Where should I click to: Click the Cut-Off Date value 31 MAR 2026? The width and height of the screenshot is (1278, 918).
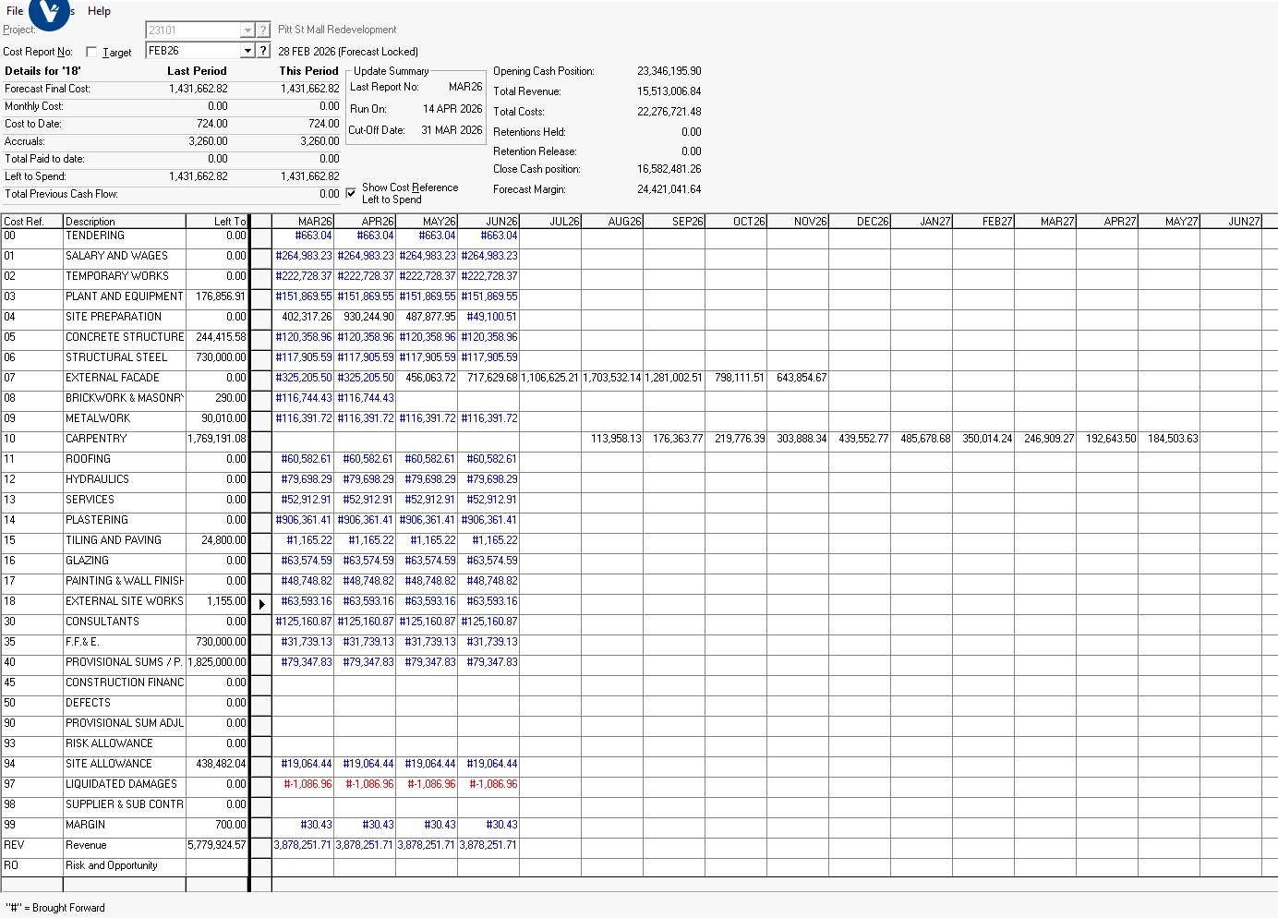tap(452, 130)
